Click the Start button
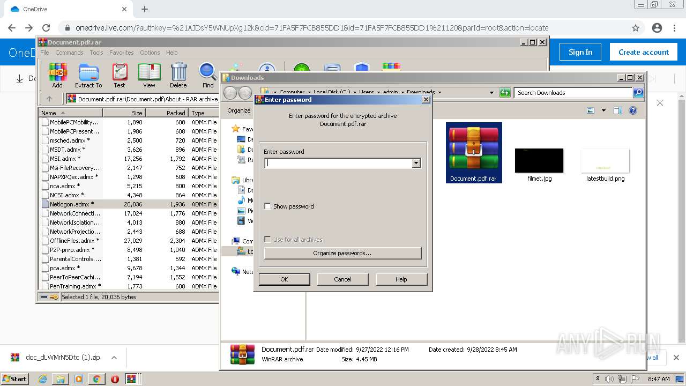 15,379
